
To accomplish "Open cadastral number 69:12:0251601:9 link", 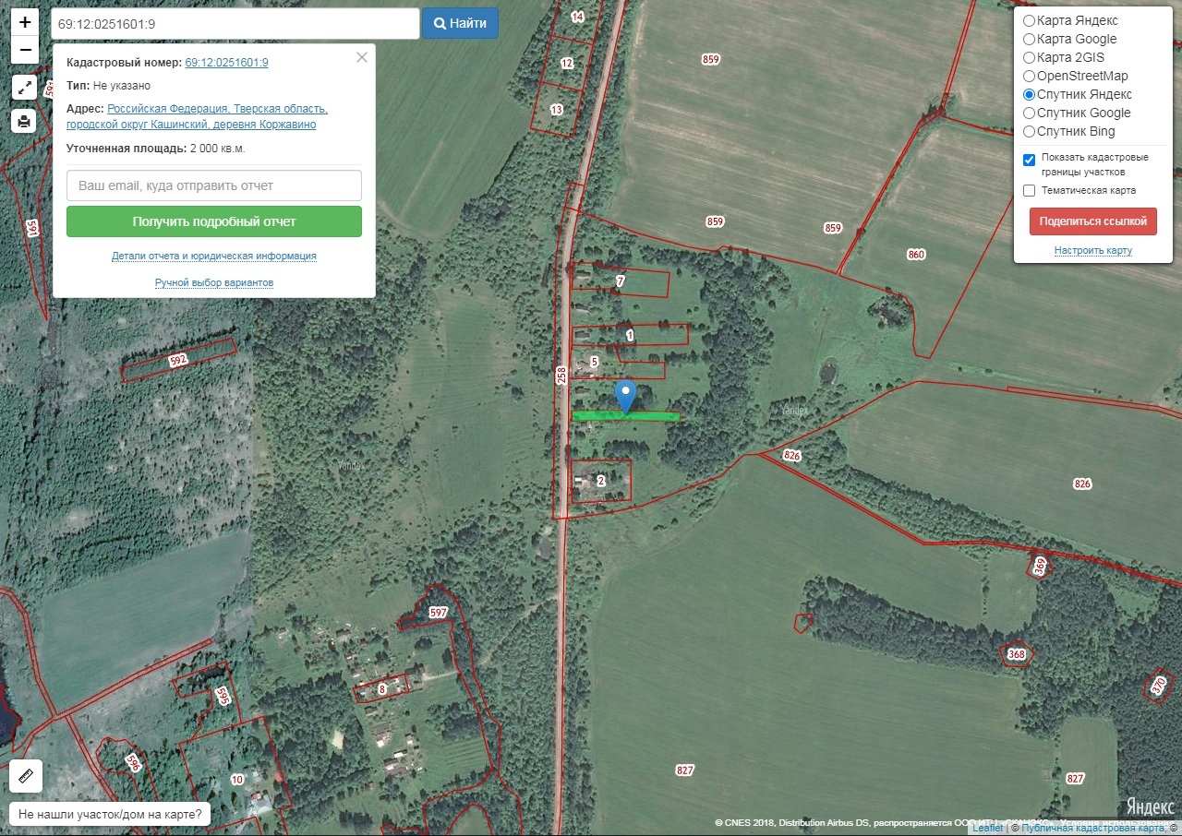I will click(226, 62).
